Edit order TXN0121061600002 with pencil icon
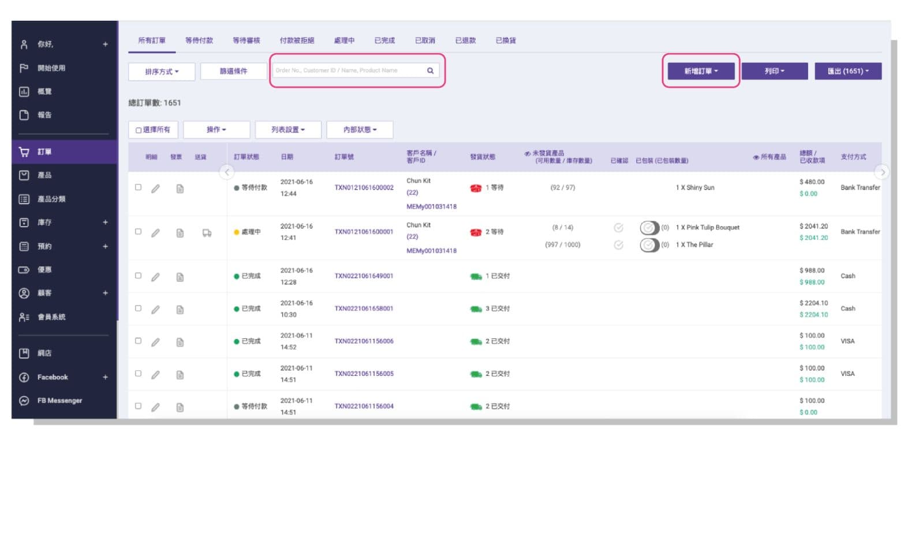Screen dimensions: 923x535 click(x=155, y=189)
